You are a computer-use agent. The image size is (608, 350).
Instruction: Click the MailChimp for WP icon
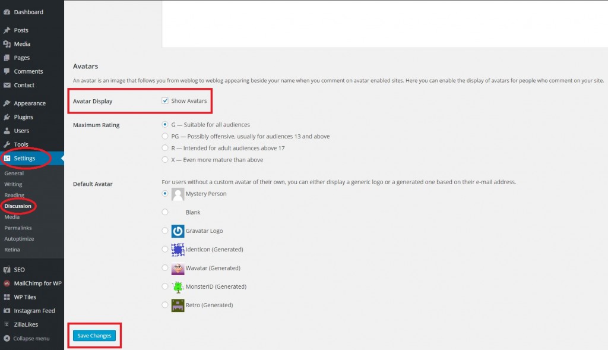click(x=7, y=283)
